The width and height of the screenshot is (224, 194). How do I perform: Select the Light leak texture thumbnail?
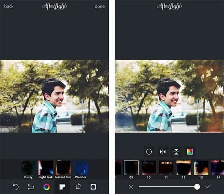point(45,168)
